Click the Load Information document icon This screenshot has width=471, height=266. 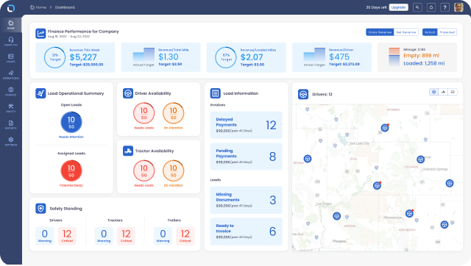(216, 93)
